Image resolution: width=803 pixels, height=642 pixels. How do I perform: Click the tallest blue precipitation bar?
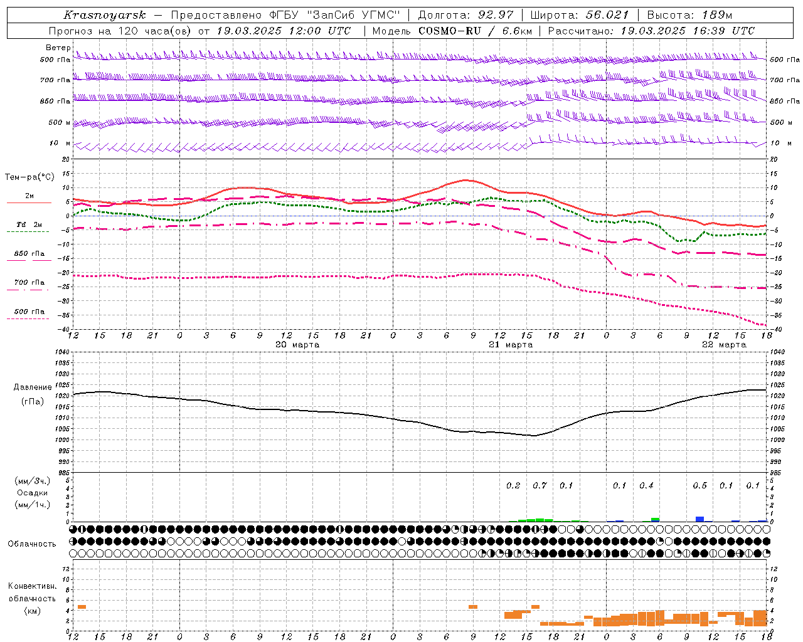coord(699,519)
